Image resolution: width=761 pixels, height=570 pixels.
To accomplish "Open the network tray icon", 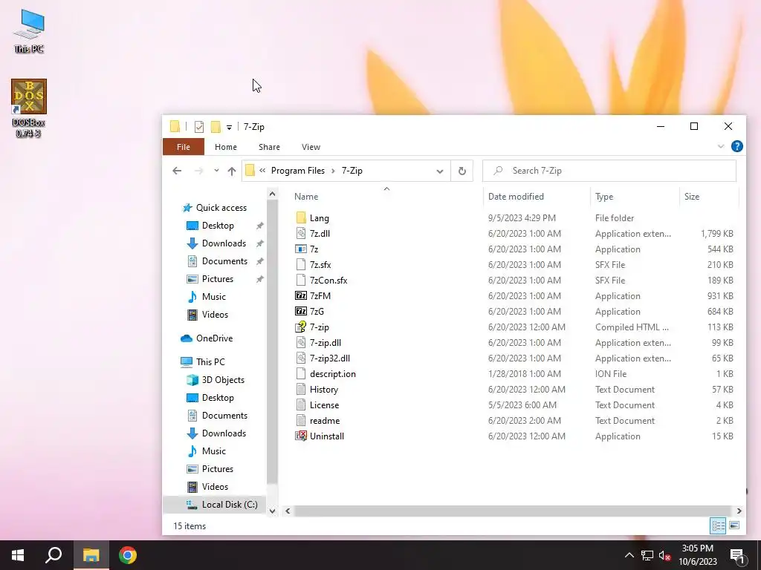I will (x=647, y=555).
